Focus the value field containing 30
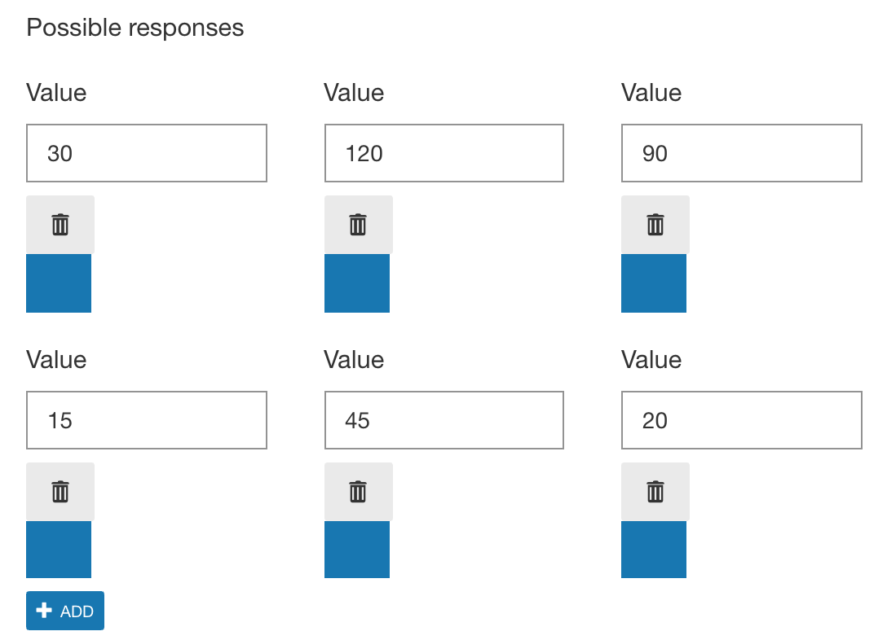887x640 pixels. [147, 153]
